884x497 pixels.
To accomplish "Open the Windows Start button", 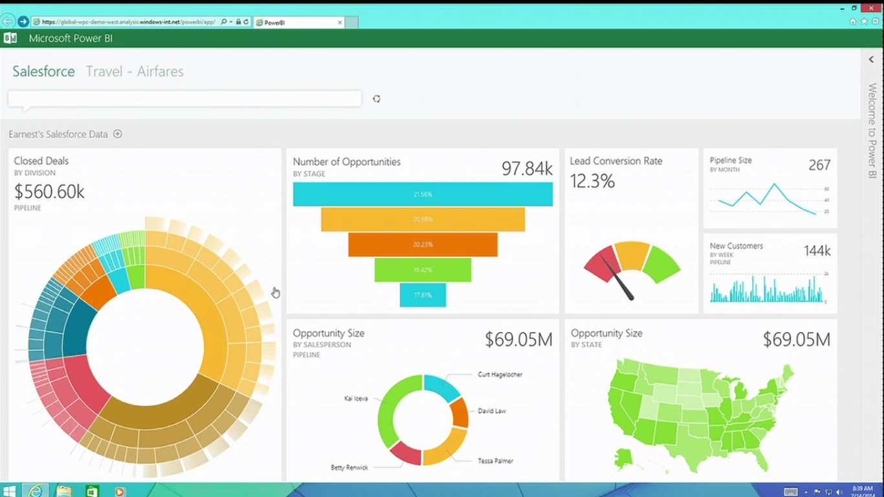I will 10,491.
